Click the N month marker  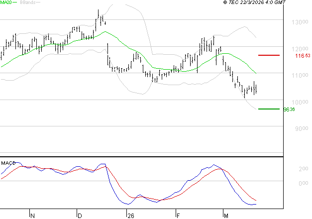tap(33, 216)
